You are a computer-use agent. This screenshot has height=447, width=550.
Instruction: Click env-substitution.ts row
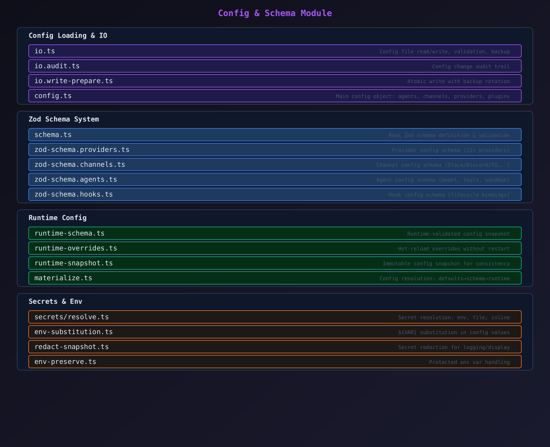click(275, 332)
